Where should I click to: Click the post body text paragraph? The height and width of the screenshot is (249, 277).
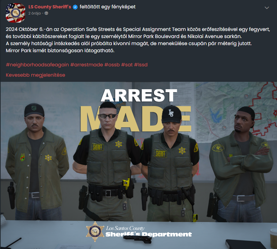pos(138,40)
